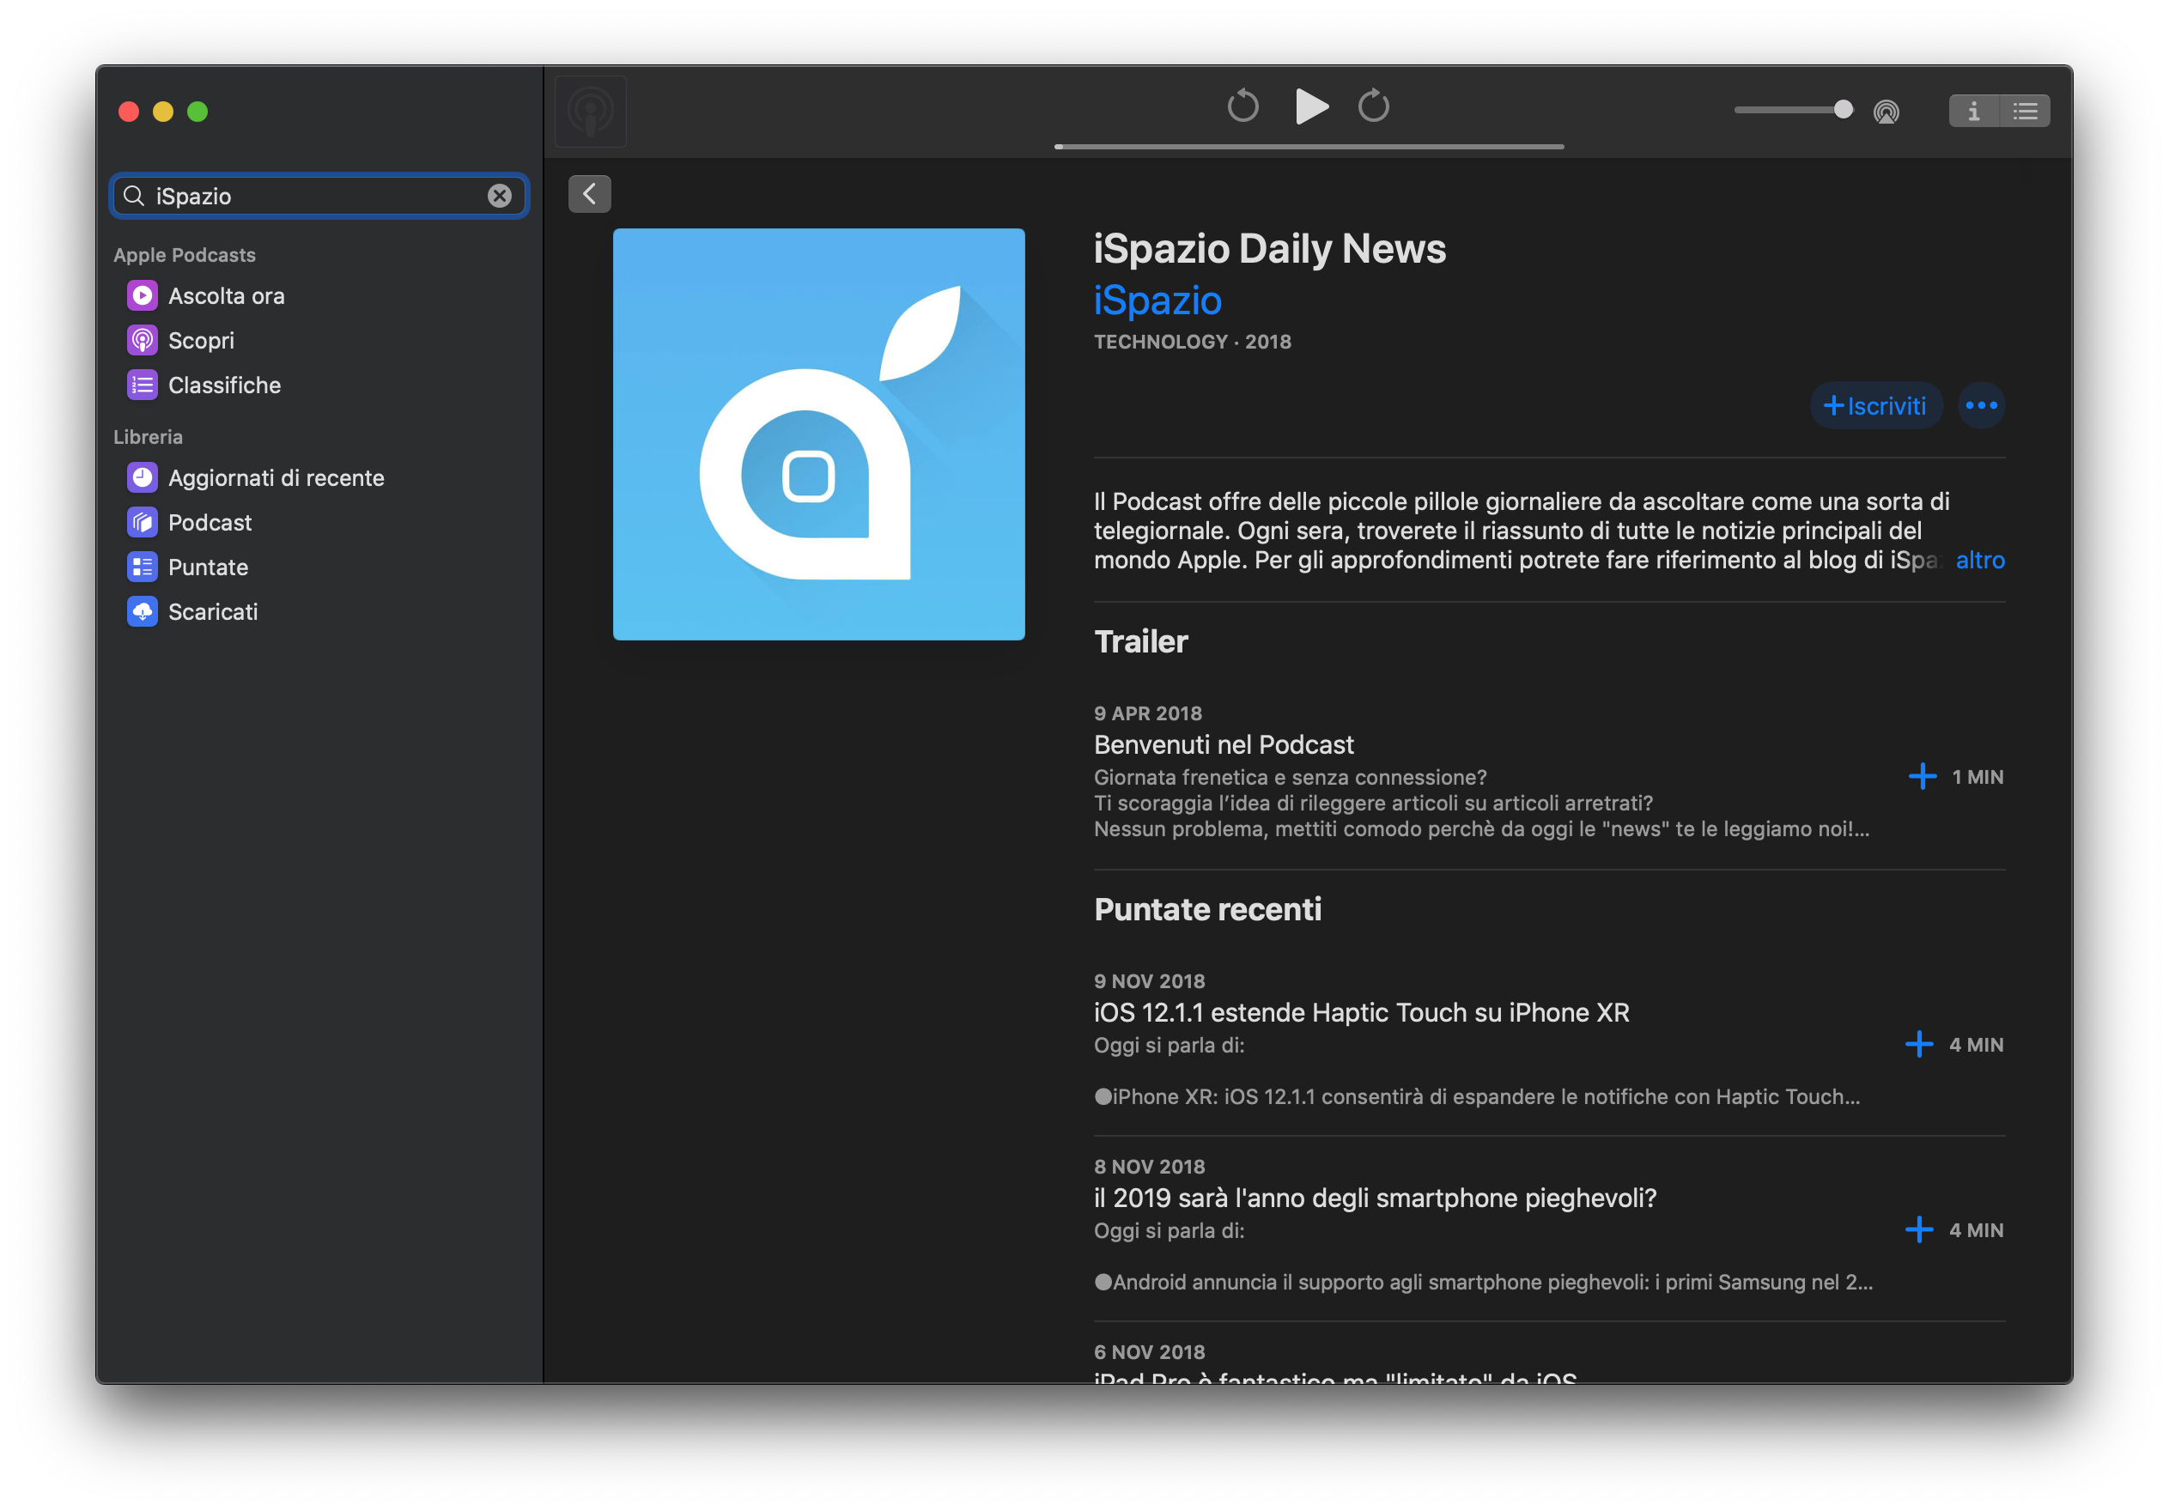Start playback with the play button
The image size is (2169, 1511).
point(1311,106)
